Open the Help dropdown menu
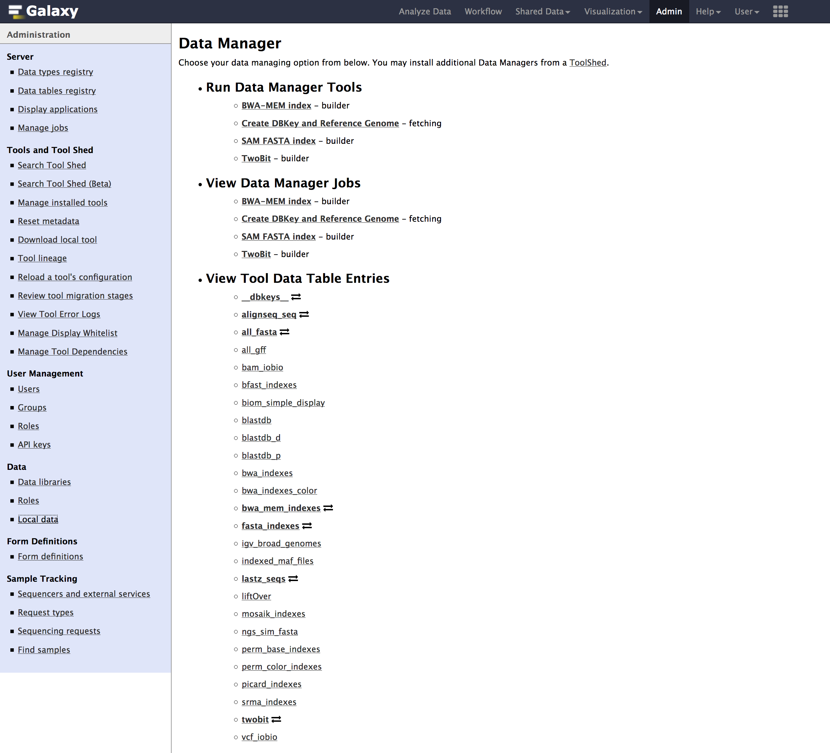Screen dimensions: 830x753 click(x=708, y=12)
